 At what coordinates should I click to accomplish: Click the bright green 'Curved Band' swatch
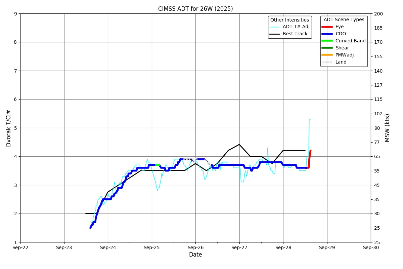tap(327, 41)
